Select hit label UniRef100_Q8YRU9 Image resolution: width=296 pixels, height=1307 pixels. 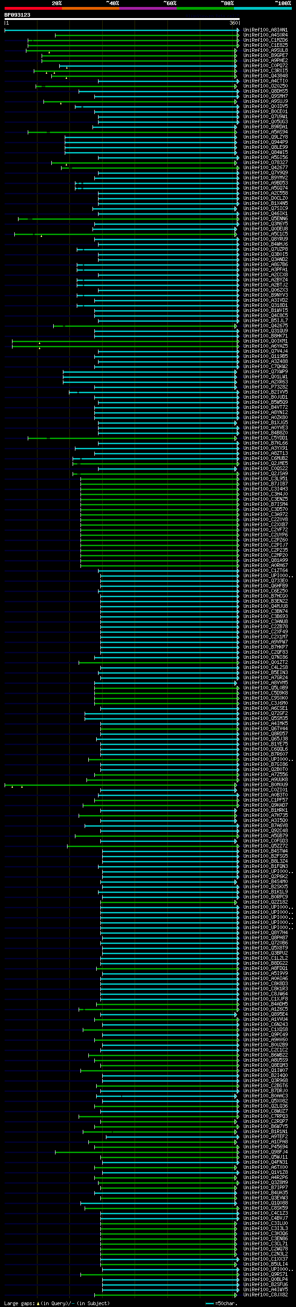click(265, 239)
